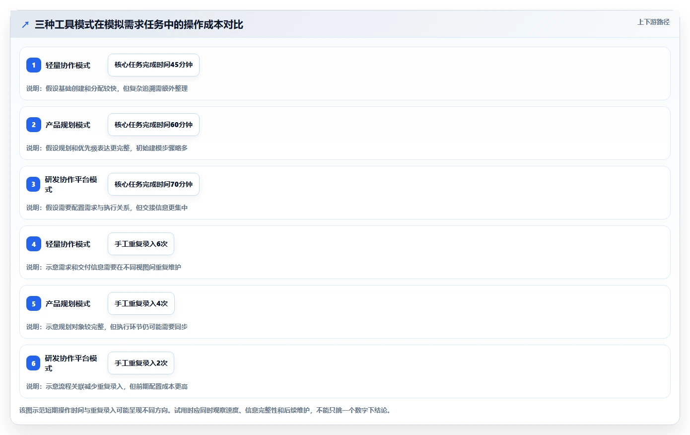690x435 pixels.
Task: Click the note 假设基础创建和分配较快
Action: point(107,88)
